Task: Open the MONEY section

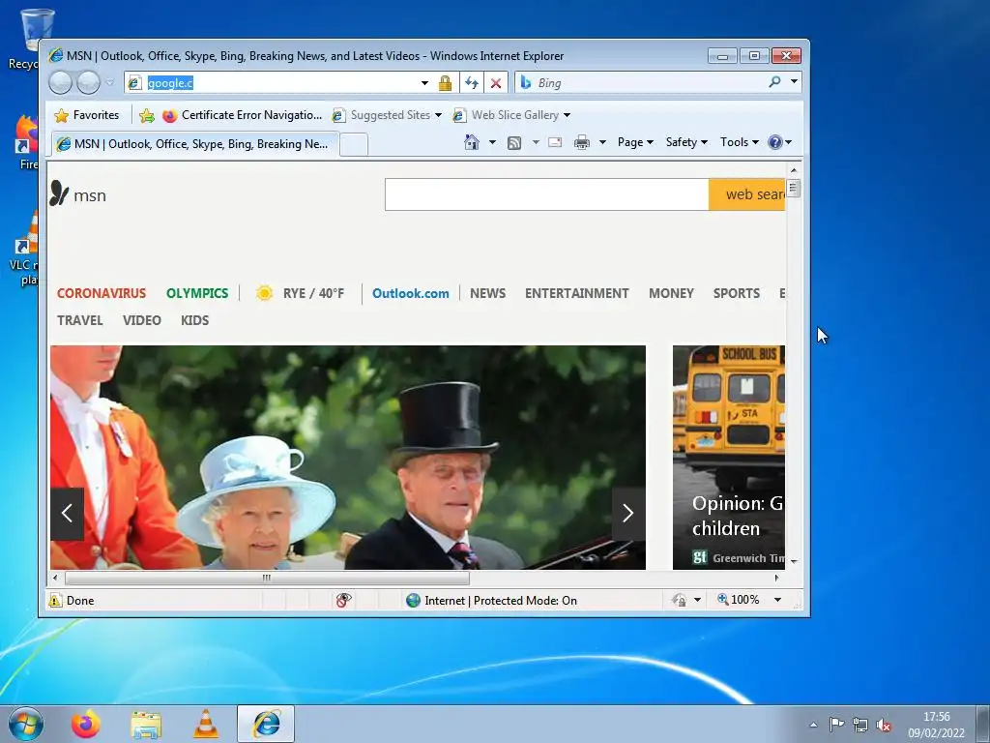Action: [671, 293]
